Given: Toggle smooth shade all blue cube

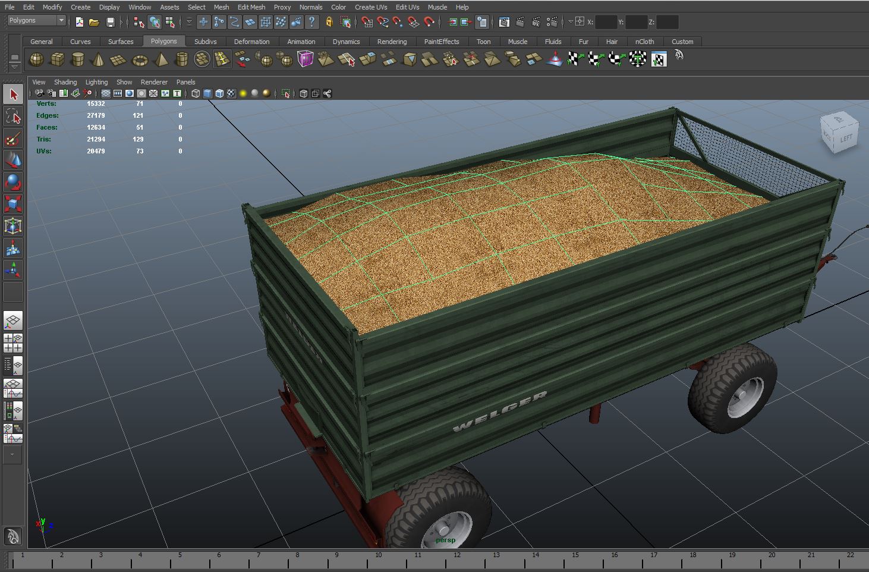Looking at the screenshot, I should [x=207, y=93].
